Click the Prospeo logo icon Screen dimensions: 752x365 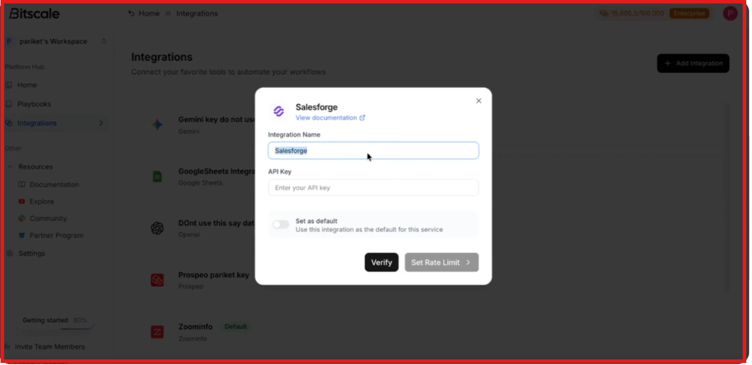pyautogui.click(x=157, y=280)
